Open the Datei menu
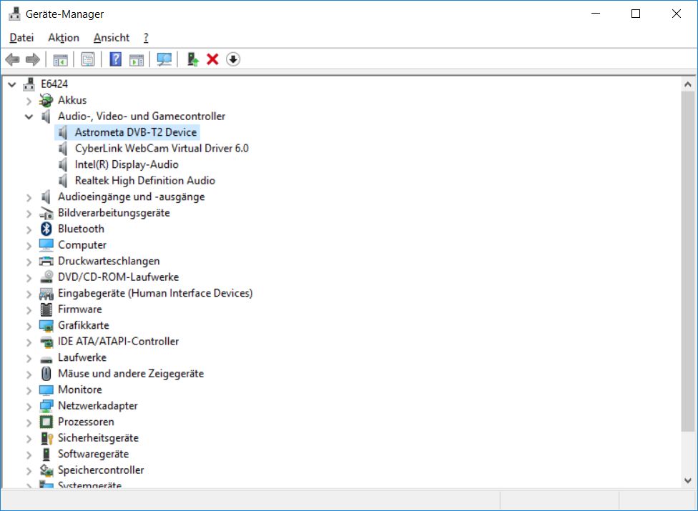 [21, 37]
